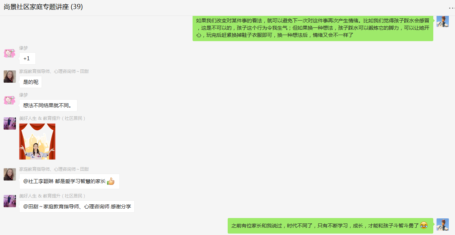Click the group title 尚景社区家庭专题讲座 (39)
This screenshot has width=455, height=235.
click(x=43, y=7)
